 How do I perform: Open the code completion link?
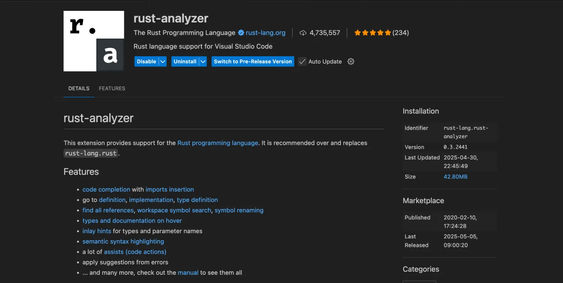tap(106, 190)
